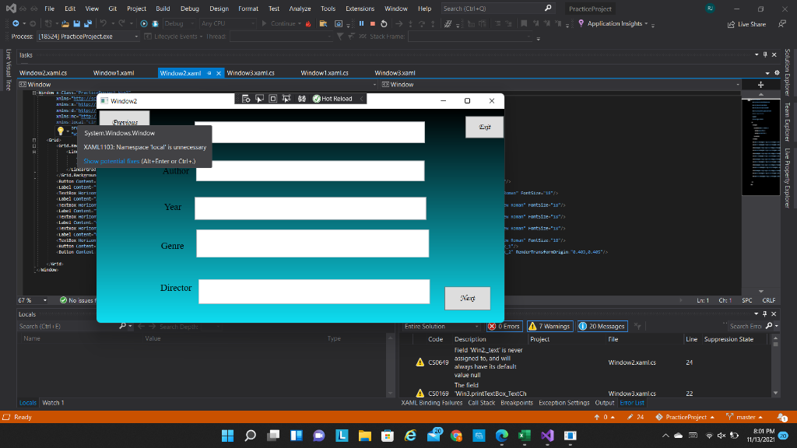Viewport: 797px width, 448px height.
Task: Click lightbulb quick actions icon in editor
Action: [x=61, y=131]
